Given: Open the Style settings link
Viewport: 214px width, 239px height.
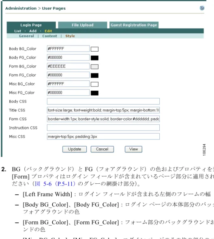Looking at the screenshot, I should [70, 36].
